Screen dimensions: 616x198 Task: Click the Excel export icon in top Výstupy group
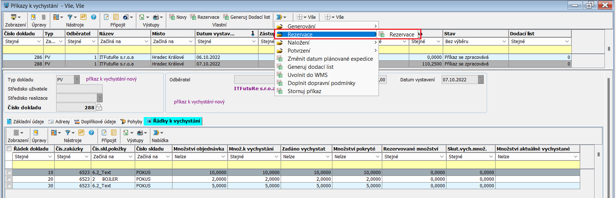tap(141, 17)
